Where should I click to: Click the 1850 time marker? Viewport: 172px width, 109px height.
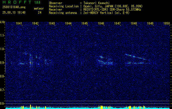167,23
